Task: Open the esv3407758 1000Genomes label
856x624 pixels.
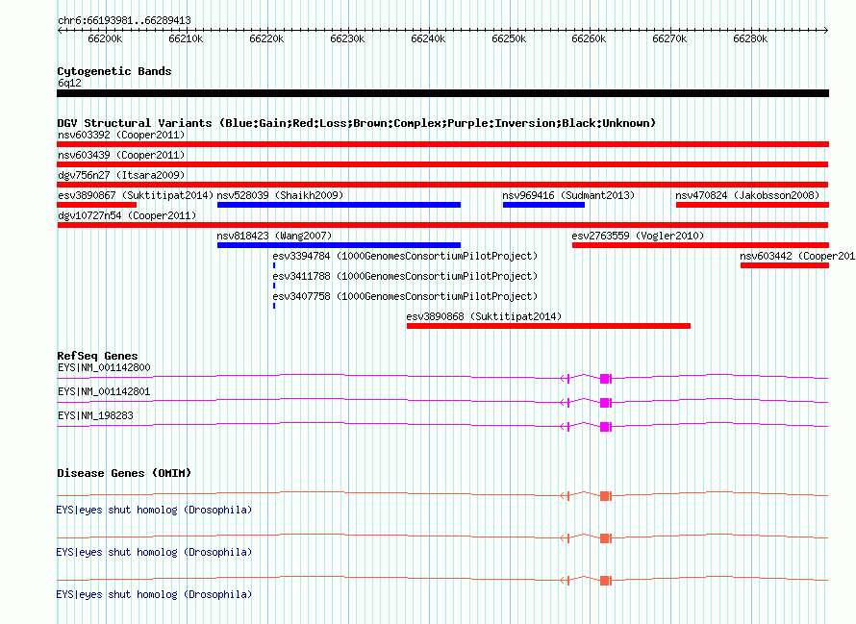Action: [x=405, y=296]
